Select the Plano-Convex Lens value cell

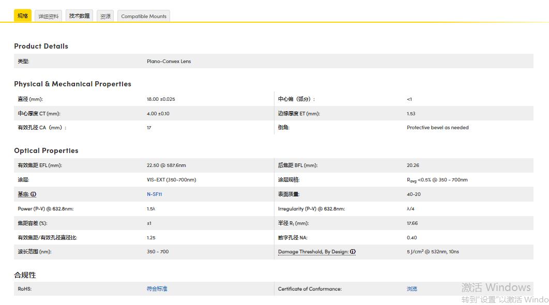click(168, 61)
